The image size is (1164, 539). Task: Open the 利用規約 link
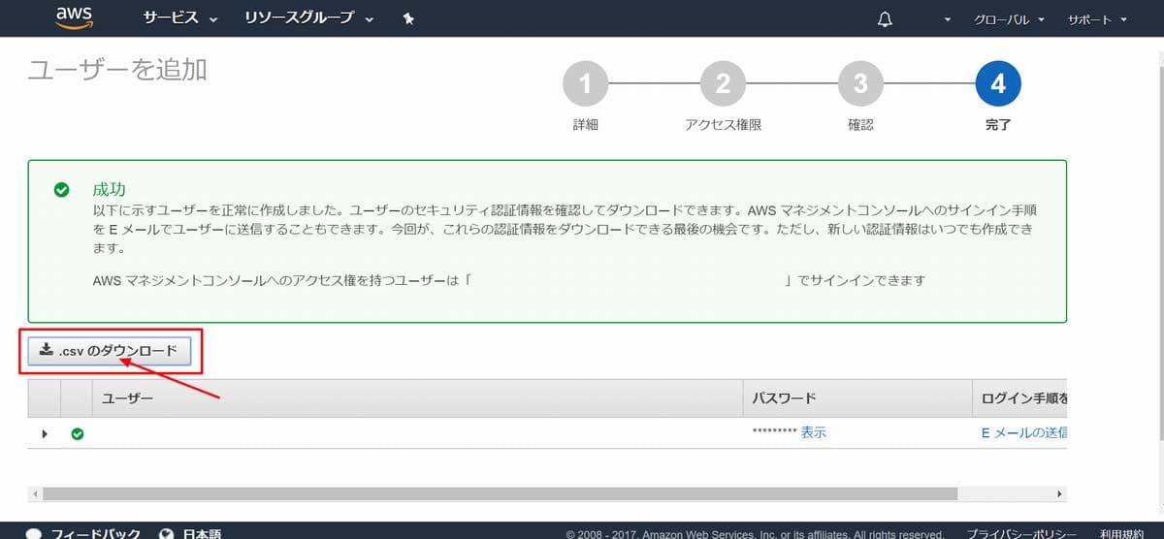coord(1122,533)
